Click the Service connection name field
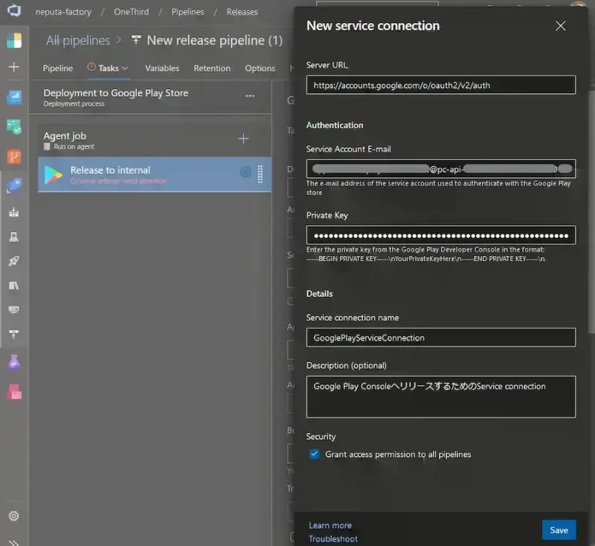 pos(441,338)
